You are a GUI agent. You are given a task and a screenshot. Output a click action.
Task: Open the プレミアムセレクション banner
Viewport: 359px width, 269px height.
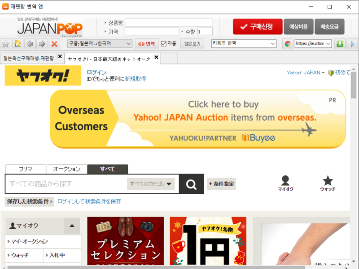126,241
